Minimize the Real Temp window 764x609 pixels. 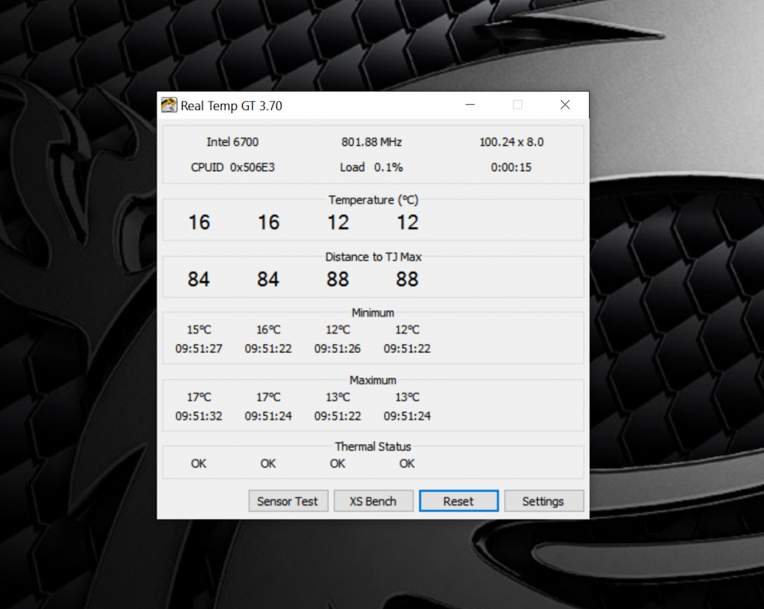click(x=470, y=105)
